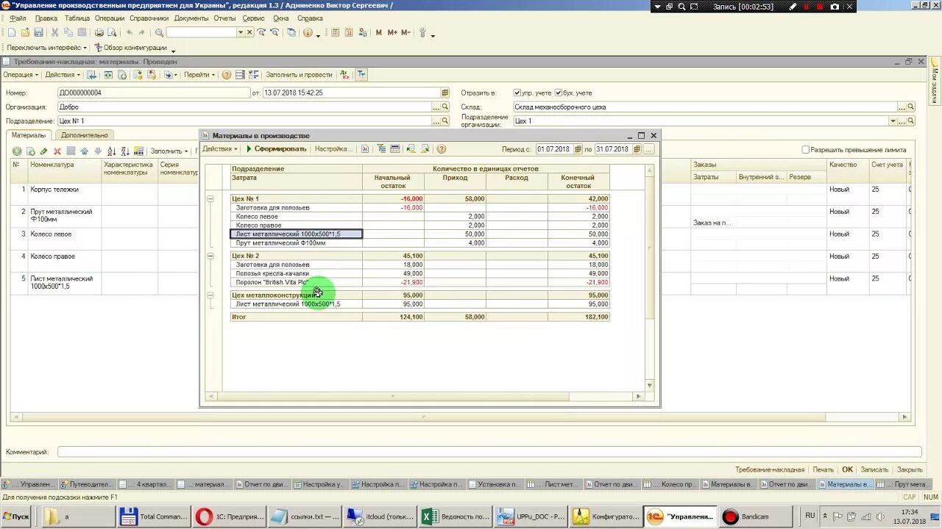Screen dimensions: 942x529
Task: Open Bandicam in the taskbar
Action: click(x=755, y=517)
